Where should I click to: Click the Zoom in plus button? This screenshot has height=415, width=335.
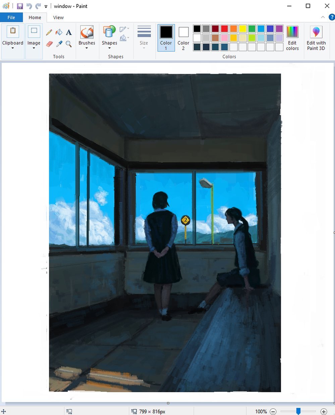324,411
